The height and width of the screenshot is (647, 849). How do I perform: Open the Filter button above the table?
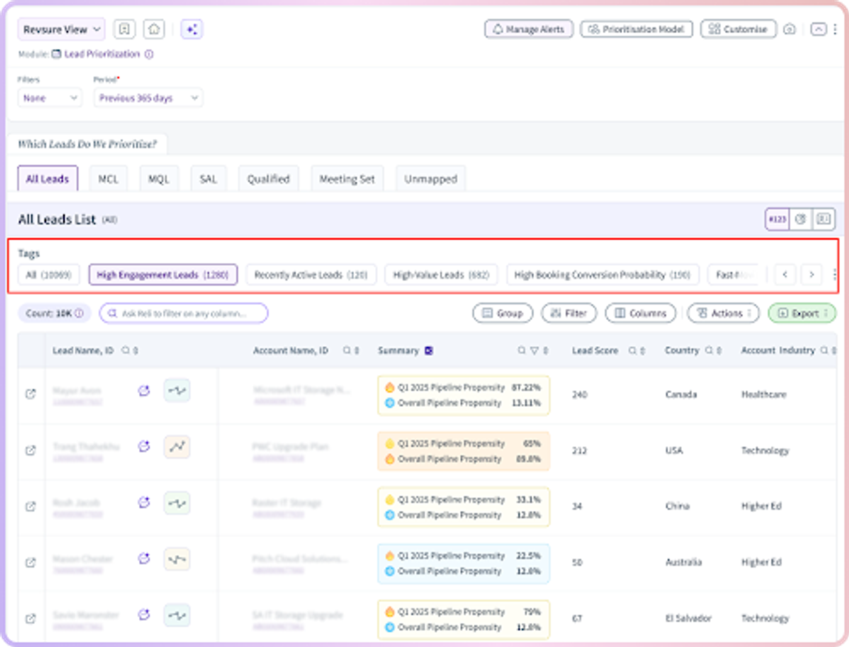pyautogui.click(x=569, y=313)
